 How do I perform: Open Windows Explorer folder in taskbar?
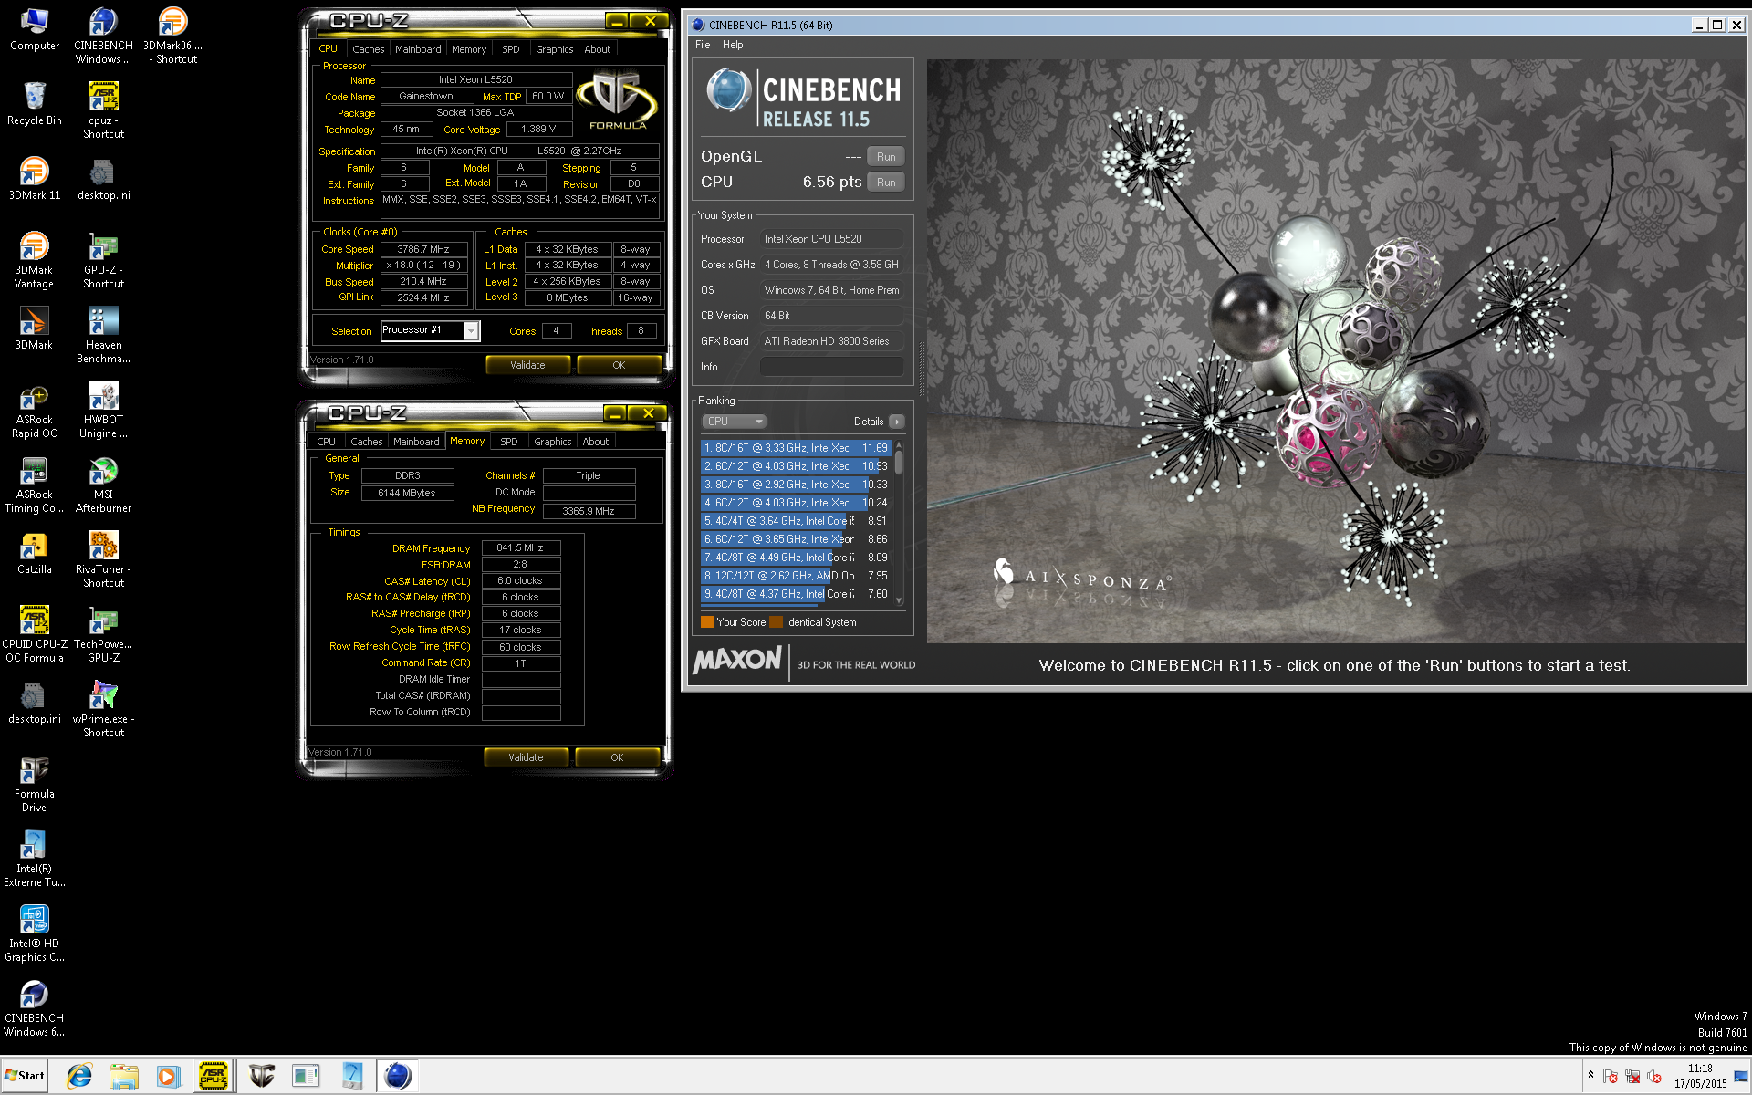pyautogui.click(x=123, y=1076)
